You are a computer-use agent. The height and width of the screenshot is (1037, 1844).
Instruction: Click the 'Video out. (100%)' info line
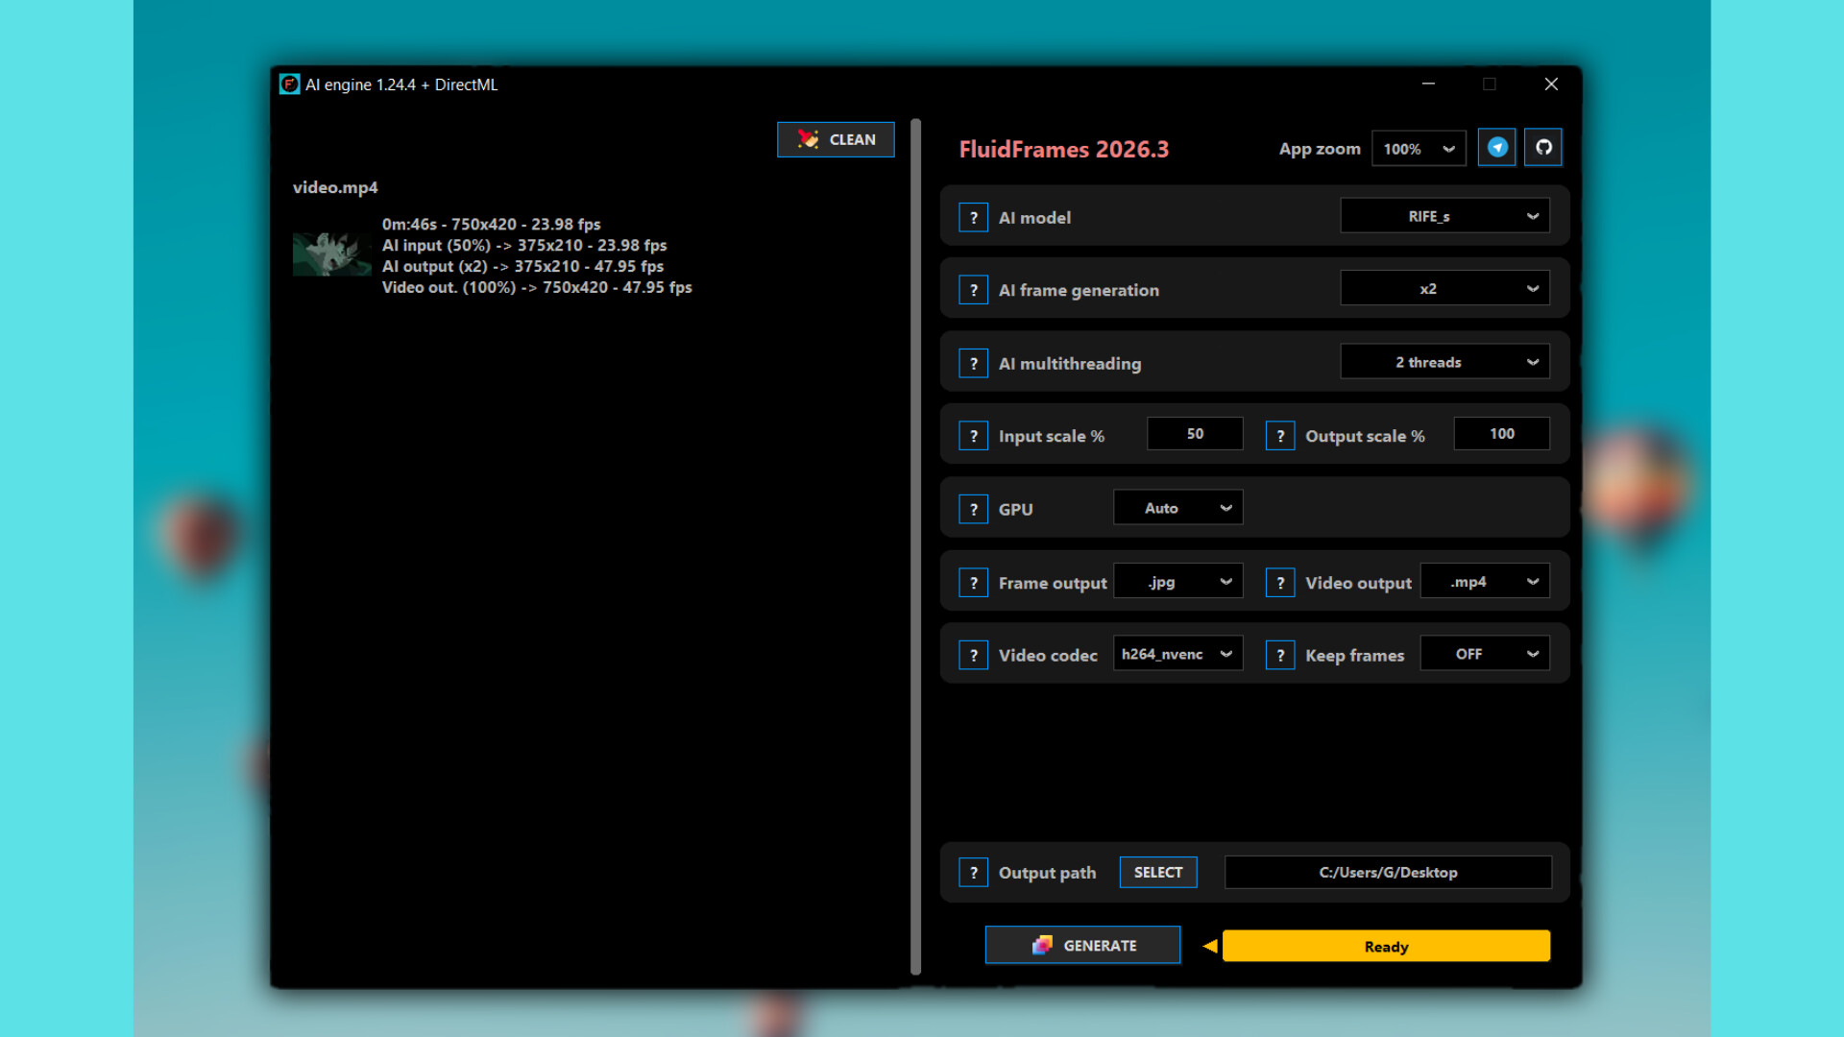537,287
